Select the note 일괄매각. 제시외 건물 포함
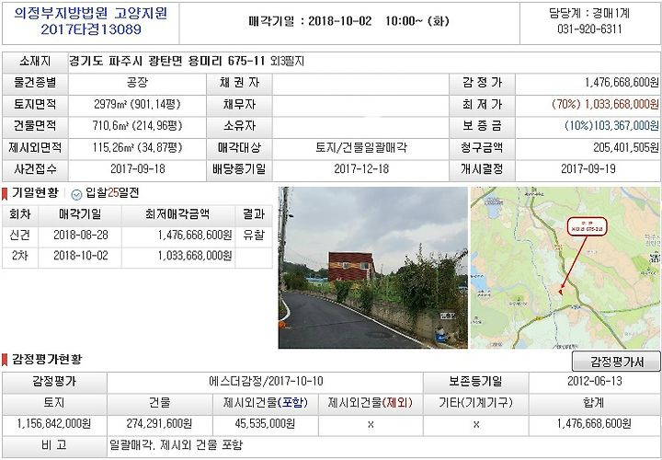Image resolution: width=662 pixels, height=460 pixels. (176, 445)
